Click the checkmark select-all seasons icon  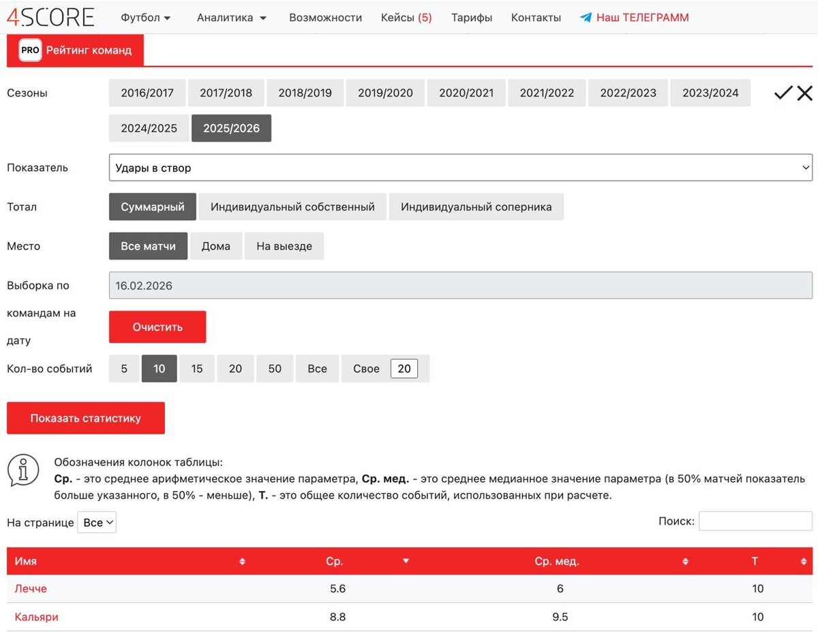[x=783, y=93]
